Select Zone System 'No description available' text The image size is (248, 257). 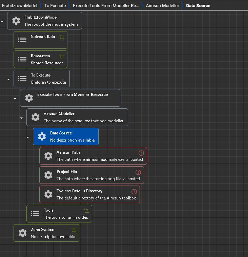pyautogui.click(x=53, y=237)
